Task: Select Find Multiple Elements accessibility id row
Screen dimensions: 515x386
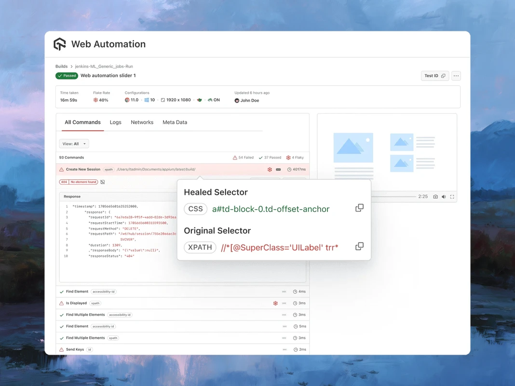Action: tap(183, 315)
